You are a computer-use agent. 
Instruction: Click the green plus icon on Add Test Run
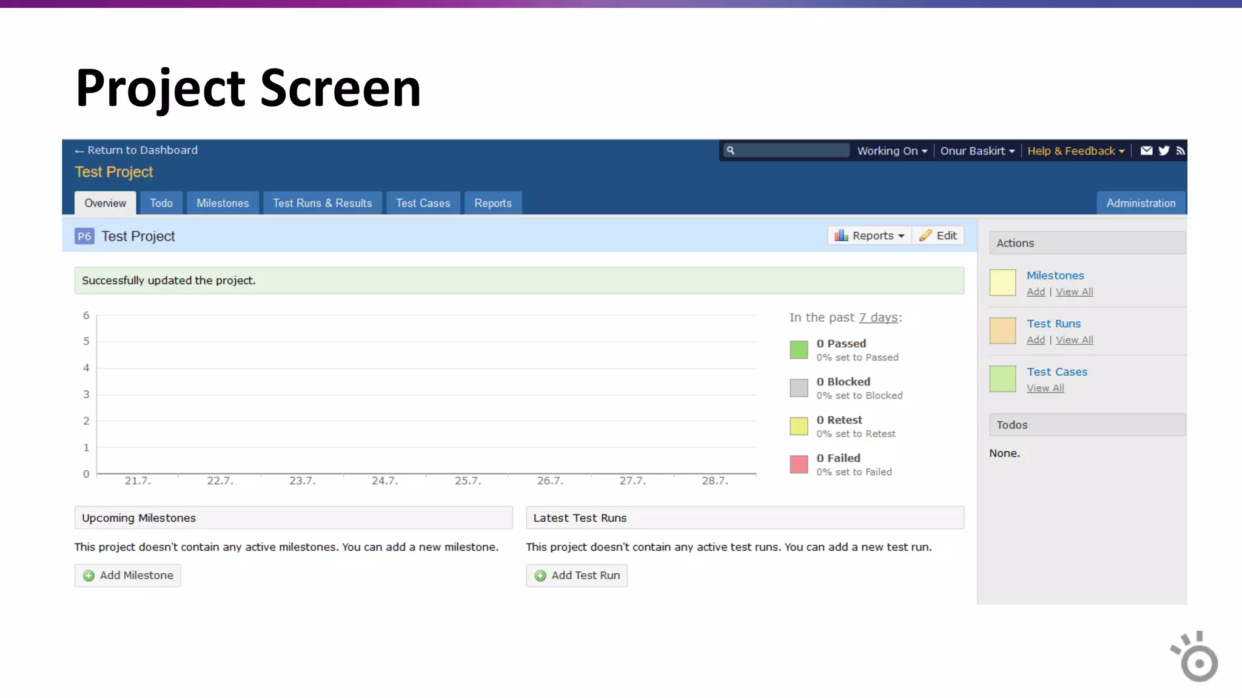pyautogui.click(x=540, y=576)
